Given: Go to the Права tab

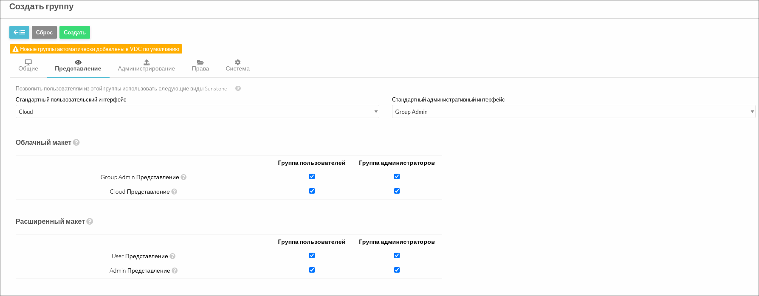Looking at the screenshot, I should (x=200, y=65).
